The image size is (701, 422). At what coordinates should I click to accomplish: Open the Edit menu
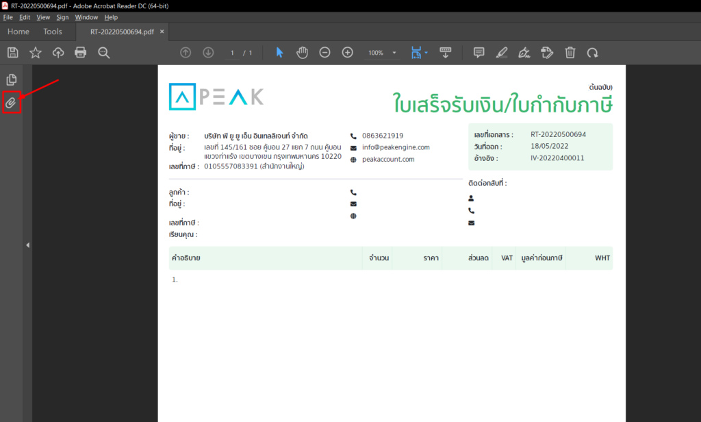24,17
